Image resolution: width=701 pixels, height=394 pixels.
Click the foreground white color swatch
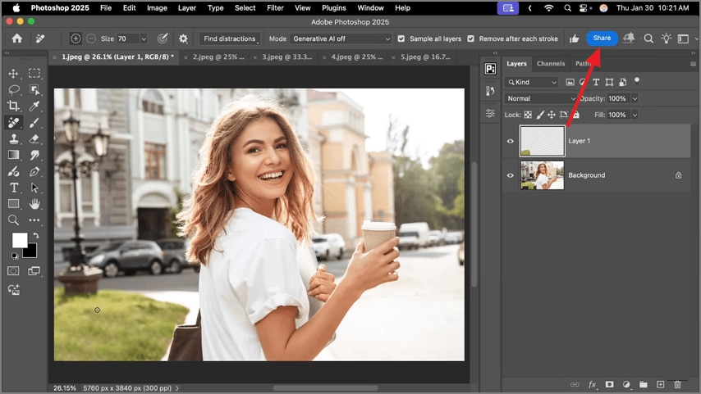click(19, 240)
